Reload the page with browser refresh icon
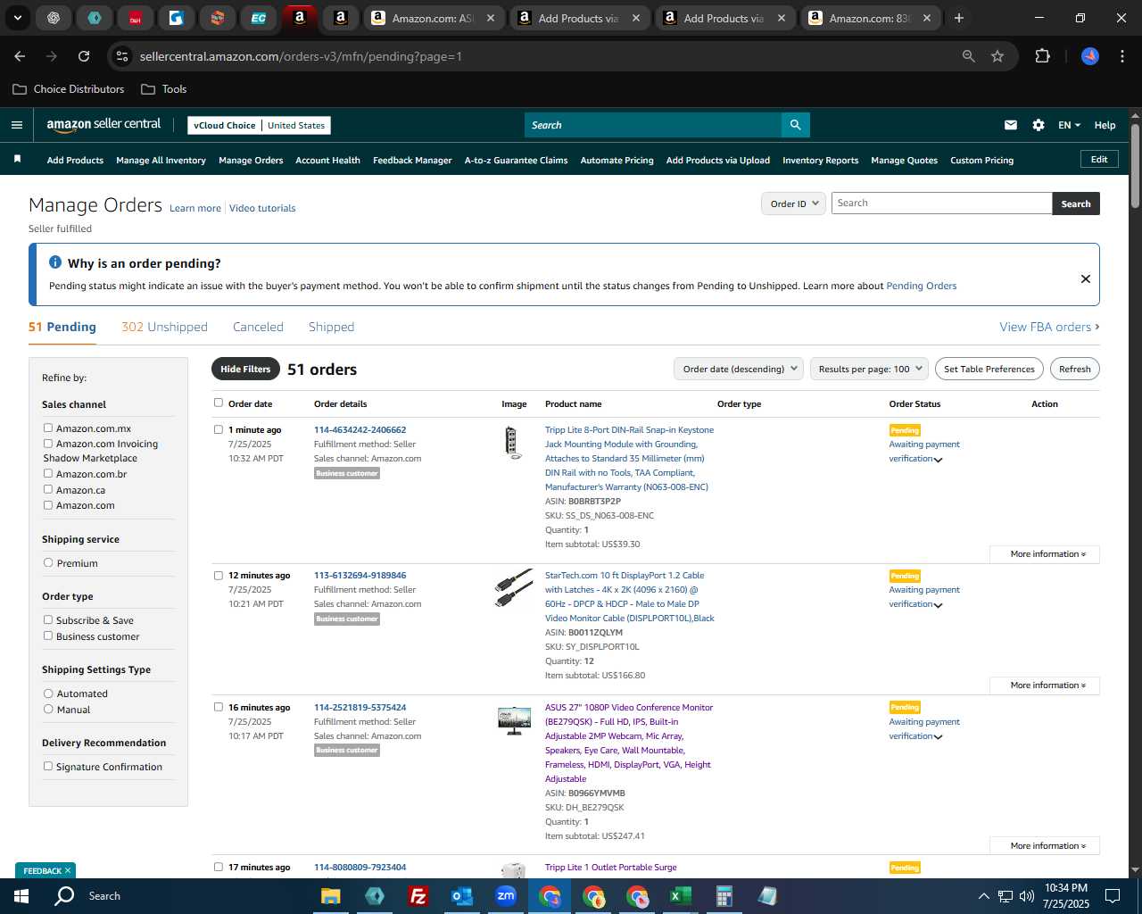The width and height of the screenshot is (1142, 914). point(84,56)
